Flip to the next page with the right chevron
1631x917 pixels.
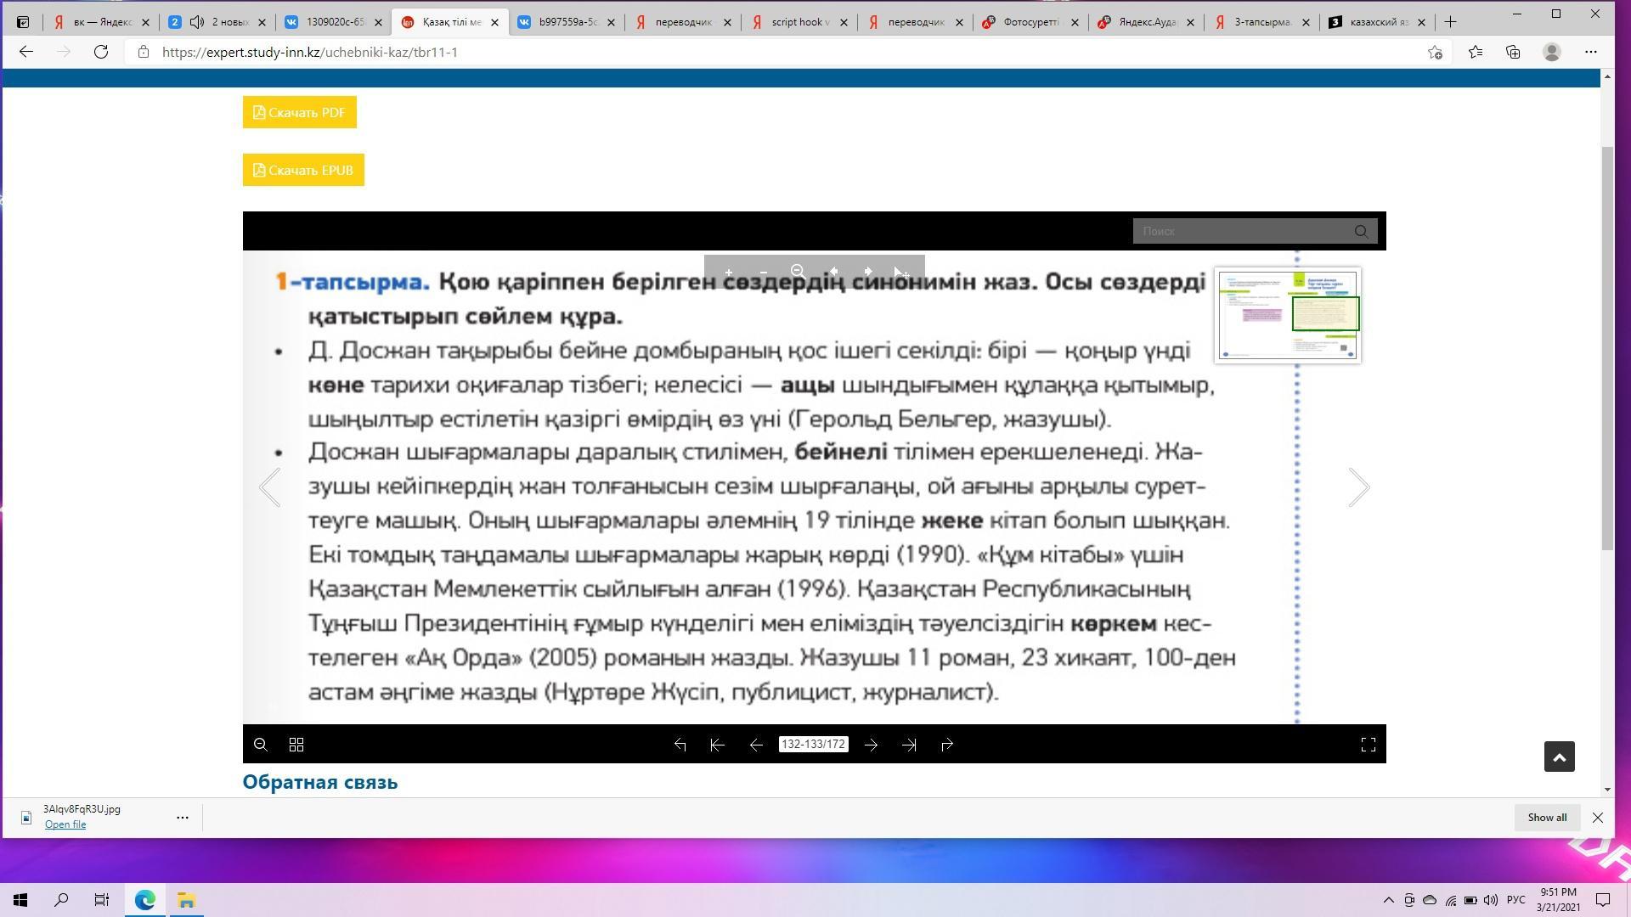pyautogui.click(x=1358, y=487)
